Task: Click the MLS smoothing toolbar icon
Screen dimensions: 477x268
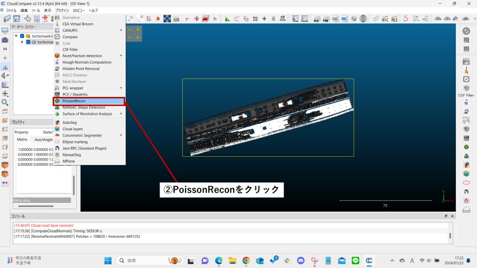Action: [394, 19]
